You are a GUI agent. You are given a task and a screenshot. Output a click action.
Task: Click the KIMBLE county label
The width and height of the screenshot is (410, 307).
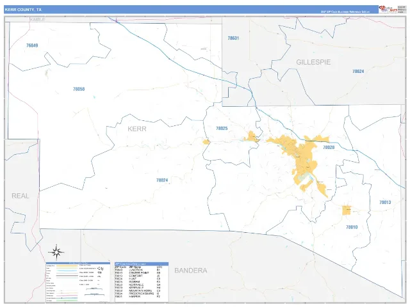[x=37, y=20]
